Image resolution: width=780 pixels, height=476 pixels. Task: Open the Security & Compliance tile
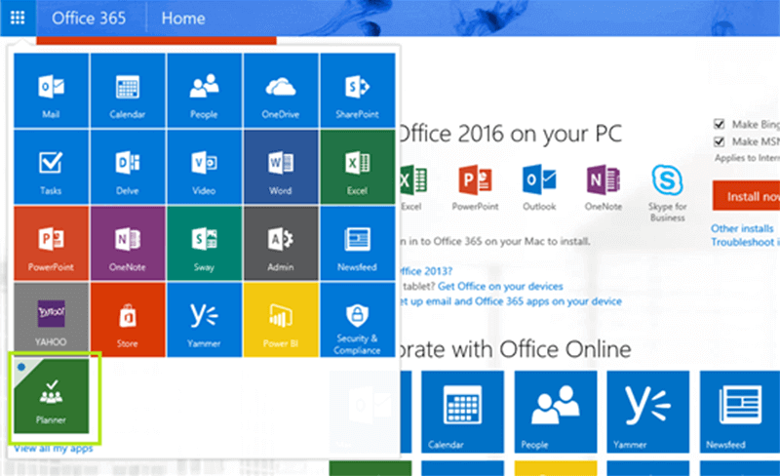pyautogui.click(x=358, y=320)
